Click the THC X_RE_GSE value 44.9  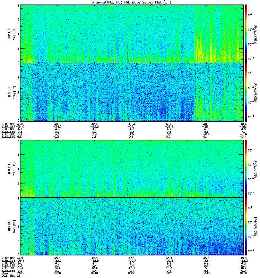pos(20,258)
